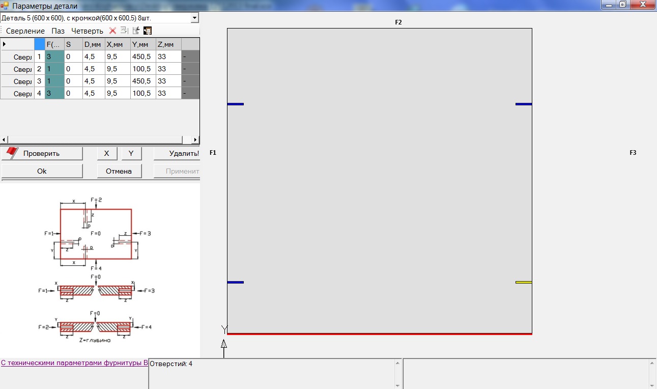Viewport: 657px width, 389px height.
Task: Click the Проверить button
Action: 42,153
